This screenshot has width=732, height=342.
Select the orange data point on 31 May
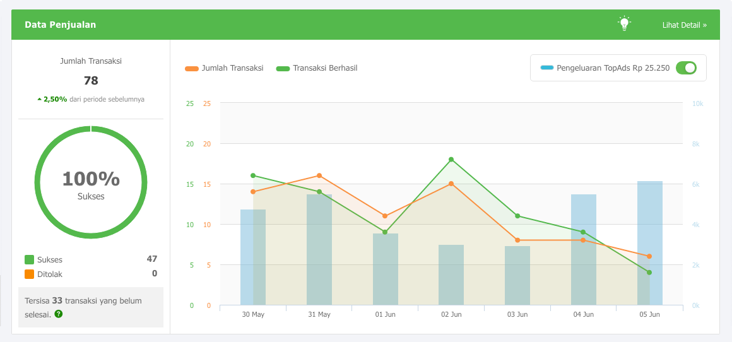tap(319, 175)
